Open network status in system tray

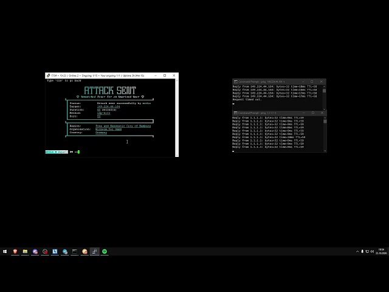click(x=367, y=251)
